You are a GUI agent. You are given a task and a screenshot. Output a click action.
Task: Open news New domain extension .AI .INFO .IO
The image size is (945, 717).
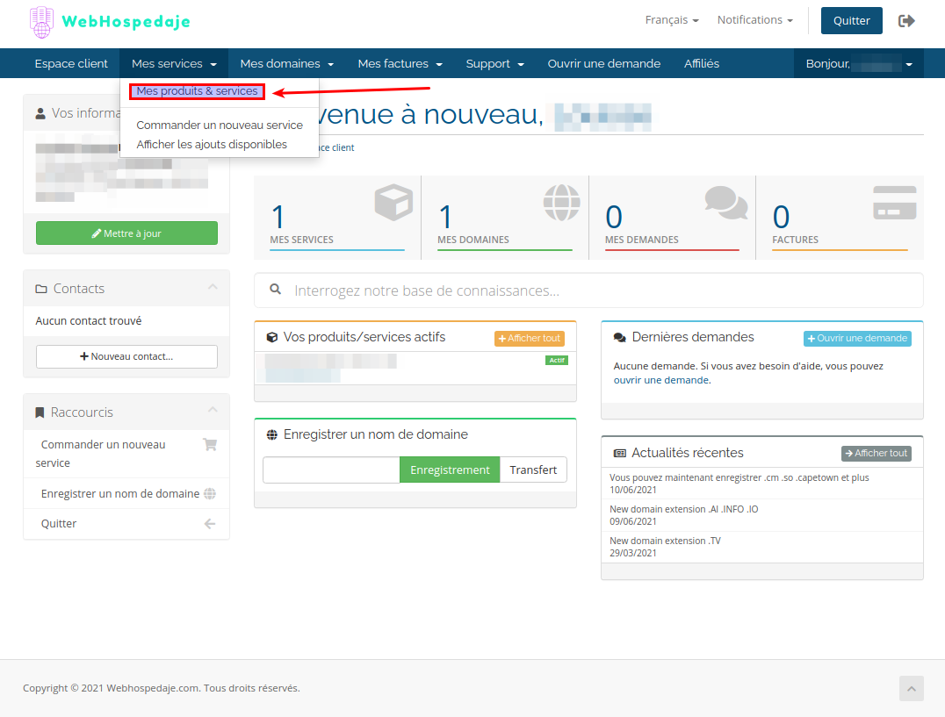click(x=683, y=509)
